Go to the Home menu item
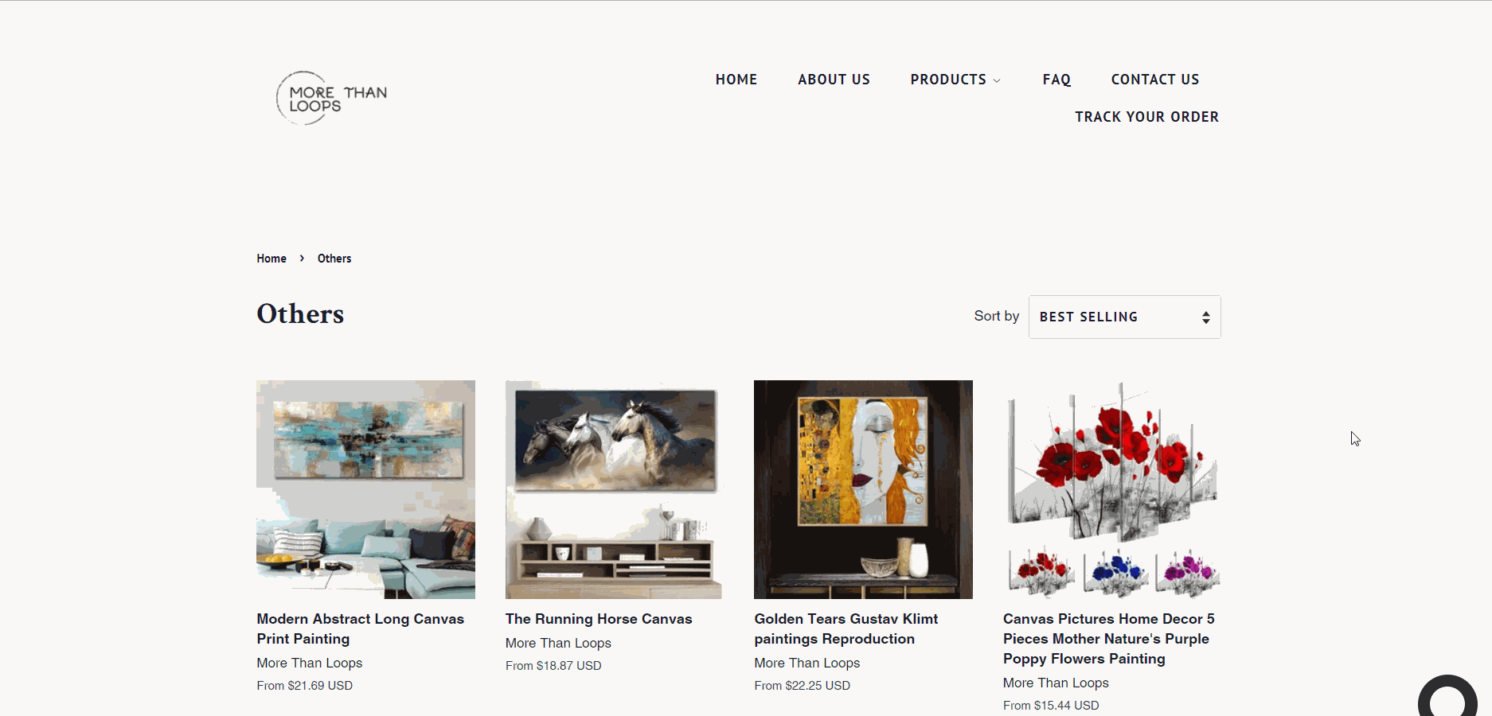This screenshot has width=1492, height=716. click(x=736, y=80)
